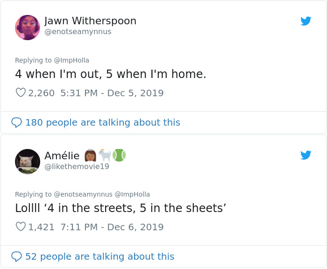Viewport: 327px width, 269px height.
Task: Click the speech bubble icon beside 180 people
Action: 16,122
